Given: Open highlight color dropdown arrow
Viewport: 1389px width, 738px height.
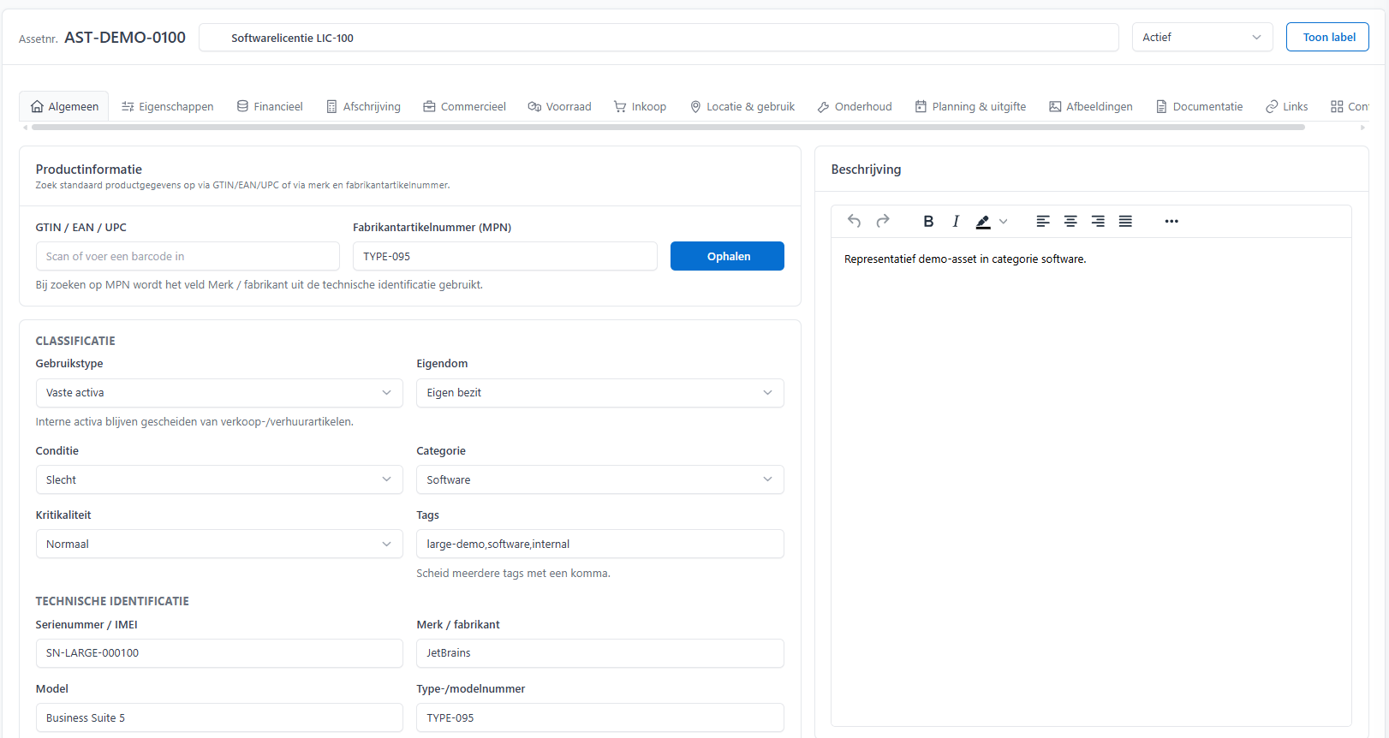Looking at the screenshot, I should 1004,222.
